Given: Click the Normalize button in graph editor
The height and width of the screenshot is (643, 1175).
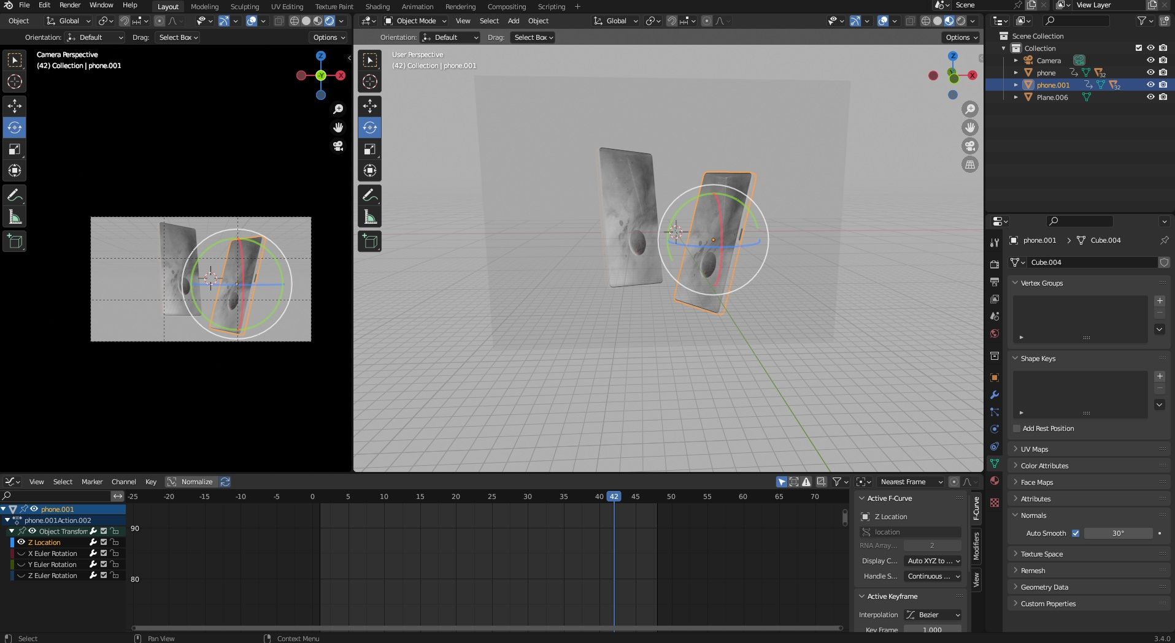Looking at the screenshot, I should [191, 482].
